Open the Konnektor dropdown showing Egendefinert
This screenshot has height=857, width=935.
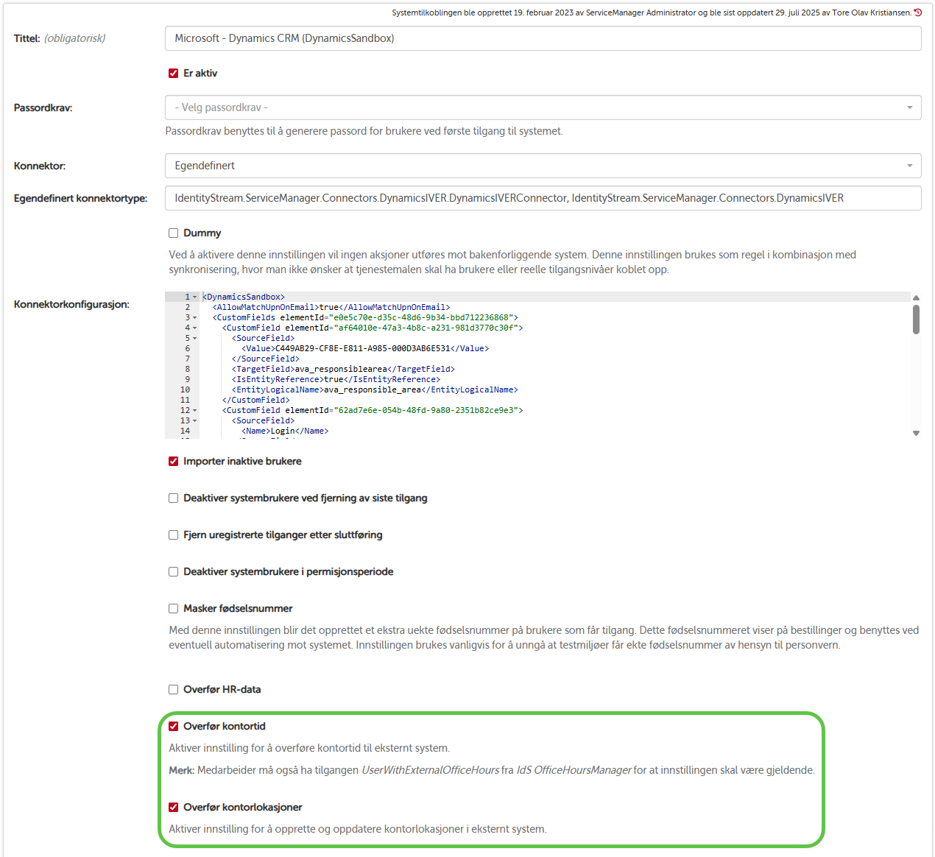pos(543,166)
